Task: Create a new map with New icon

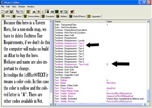Action: [2, 11]
